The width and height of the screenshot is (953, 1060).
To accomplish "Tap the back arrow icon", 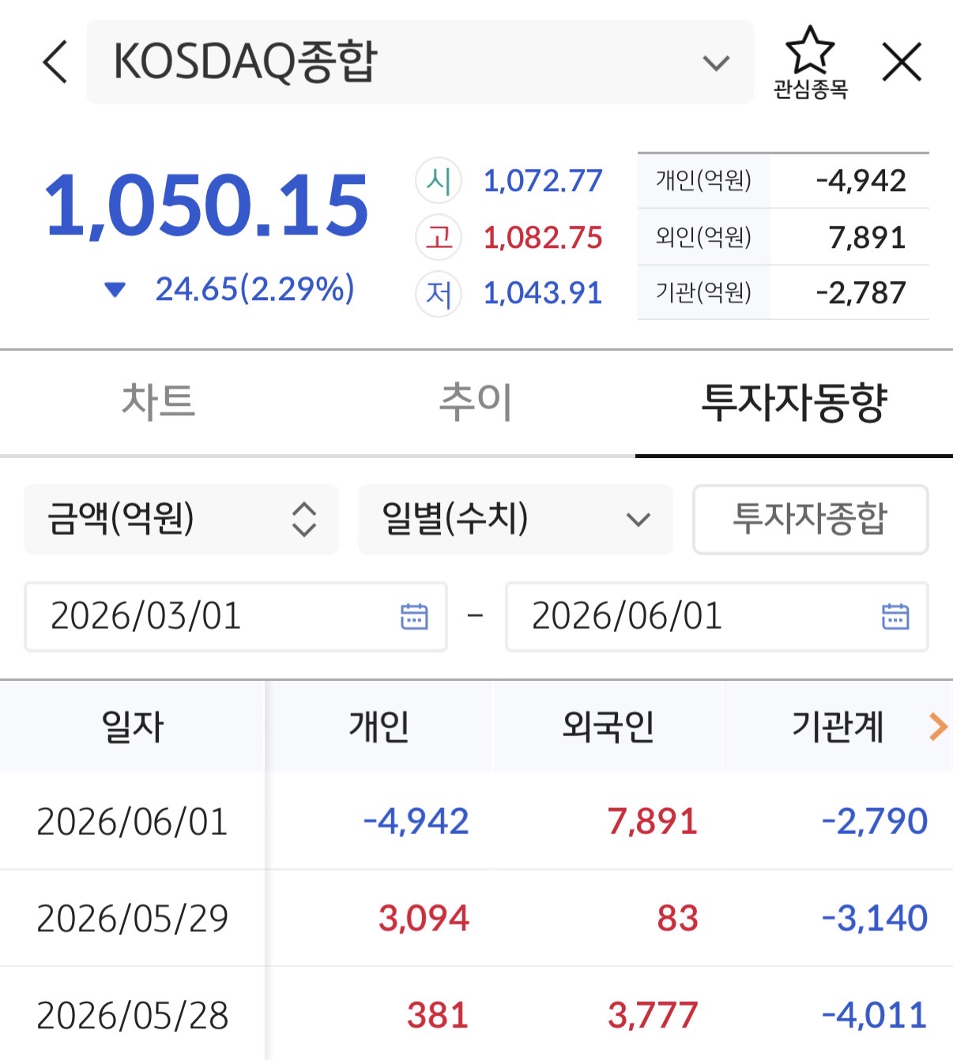I will click(x=55, y=62).
